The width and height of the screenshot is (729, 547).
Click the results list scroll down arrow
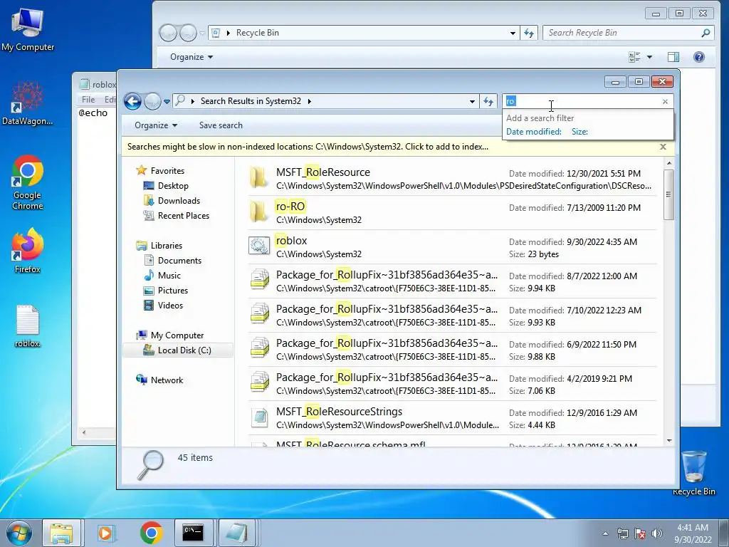pyautogui.click(x=669, y=440)
